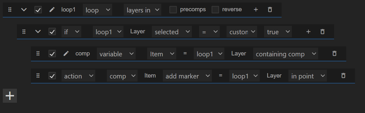
Task: Open the variable type dropdown
Action: pyautogui.click(x=116, y=54)
